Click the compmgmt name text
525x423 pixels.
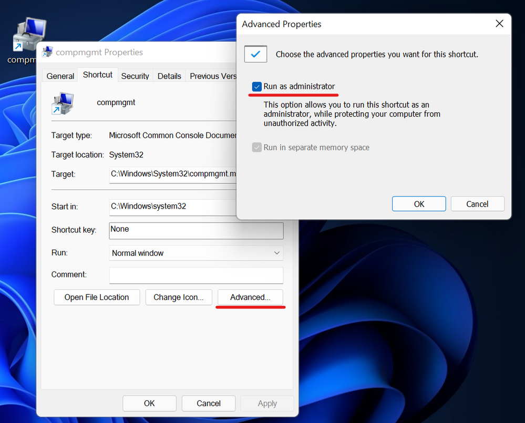[116, 102]
